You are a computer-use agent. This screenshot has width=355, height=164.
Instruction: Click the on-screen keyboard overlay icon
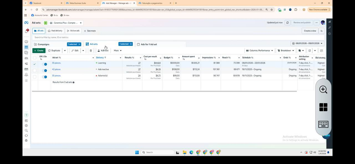323,124
